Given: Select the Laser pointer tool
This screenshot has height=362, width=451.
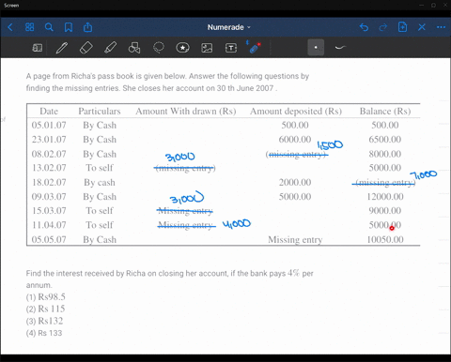Looking at the screenshot, I should [254, 47].
